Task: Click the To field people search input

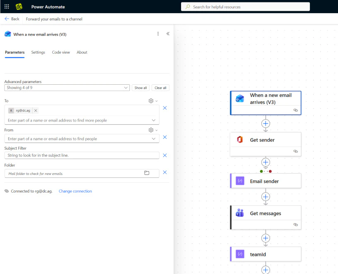Action: pyautogui.click(x=77, y=120)
